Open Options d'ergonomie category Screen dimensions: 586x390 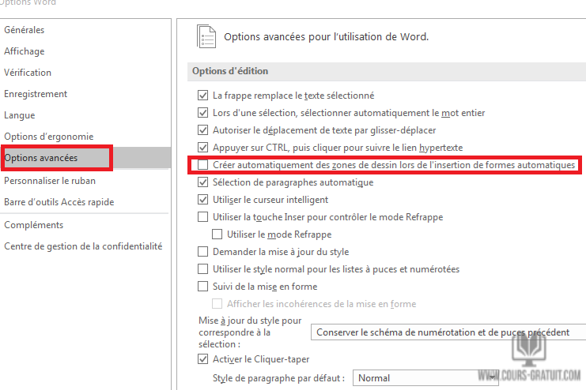pyautogui.click(x=48, y=137)
